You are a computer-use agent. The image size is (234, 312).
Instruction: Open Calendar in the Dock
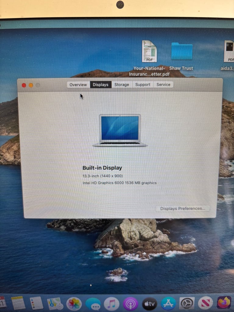point(3,303)
